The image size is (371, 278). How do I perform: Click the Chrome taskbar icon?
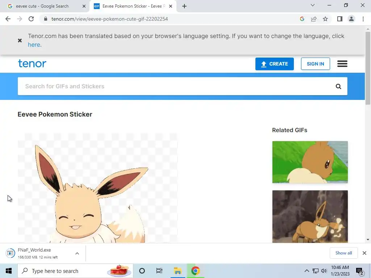tap(195, 271)
